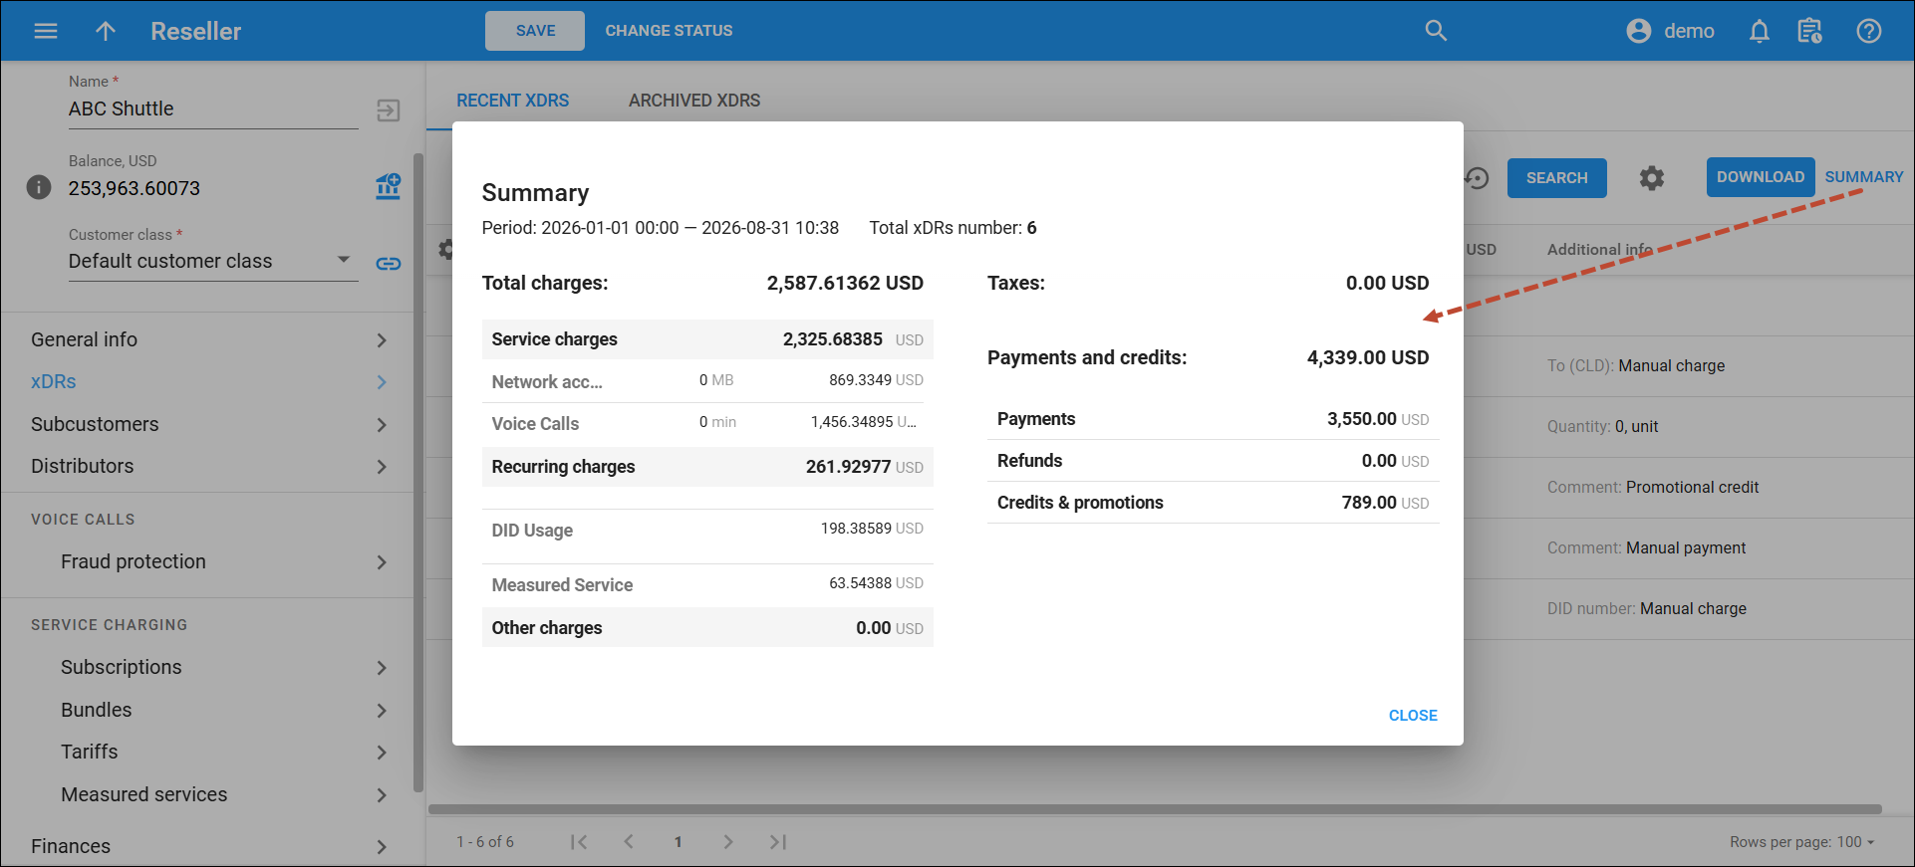Click Payments and credits total 4,339.00 USD
1915x867 pixels.
point(1368,357)
